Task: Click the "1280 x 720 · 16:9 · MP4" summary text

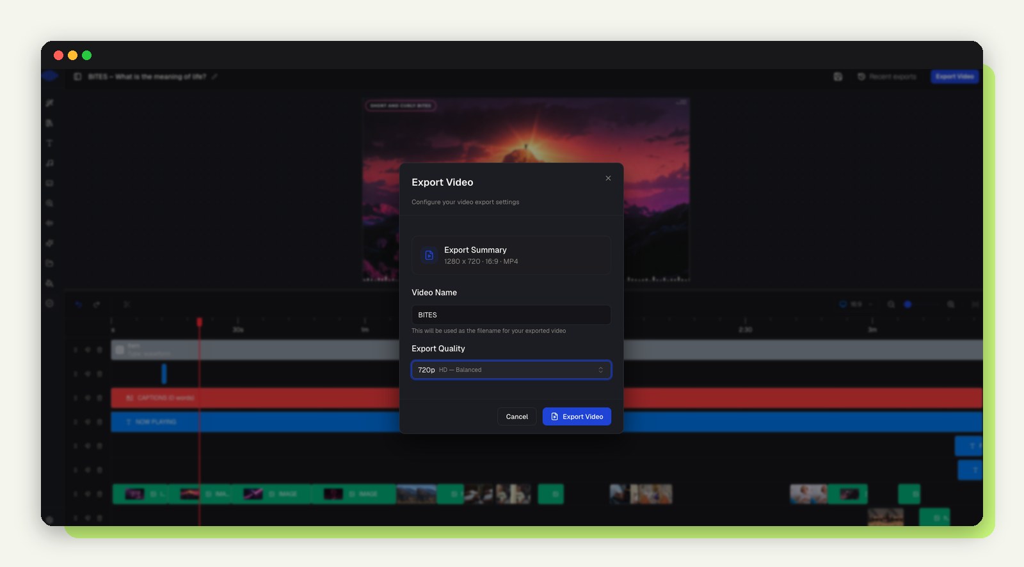Action: [x=481, y=261]
